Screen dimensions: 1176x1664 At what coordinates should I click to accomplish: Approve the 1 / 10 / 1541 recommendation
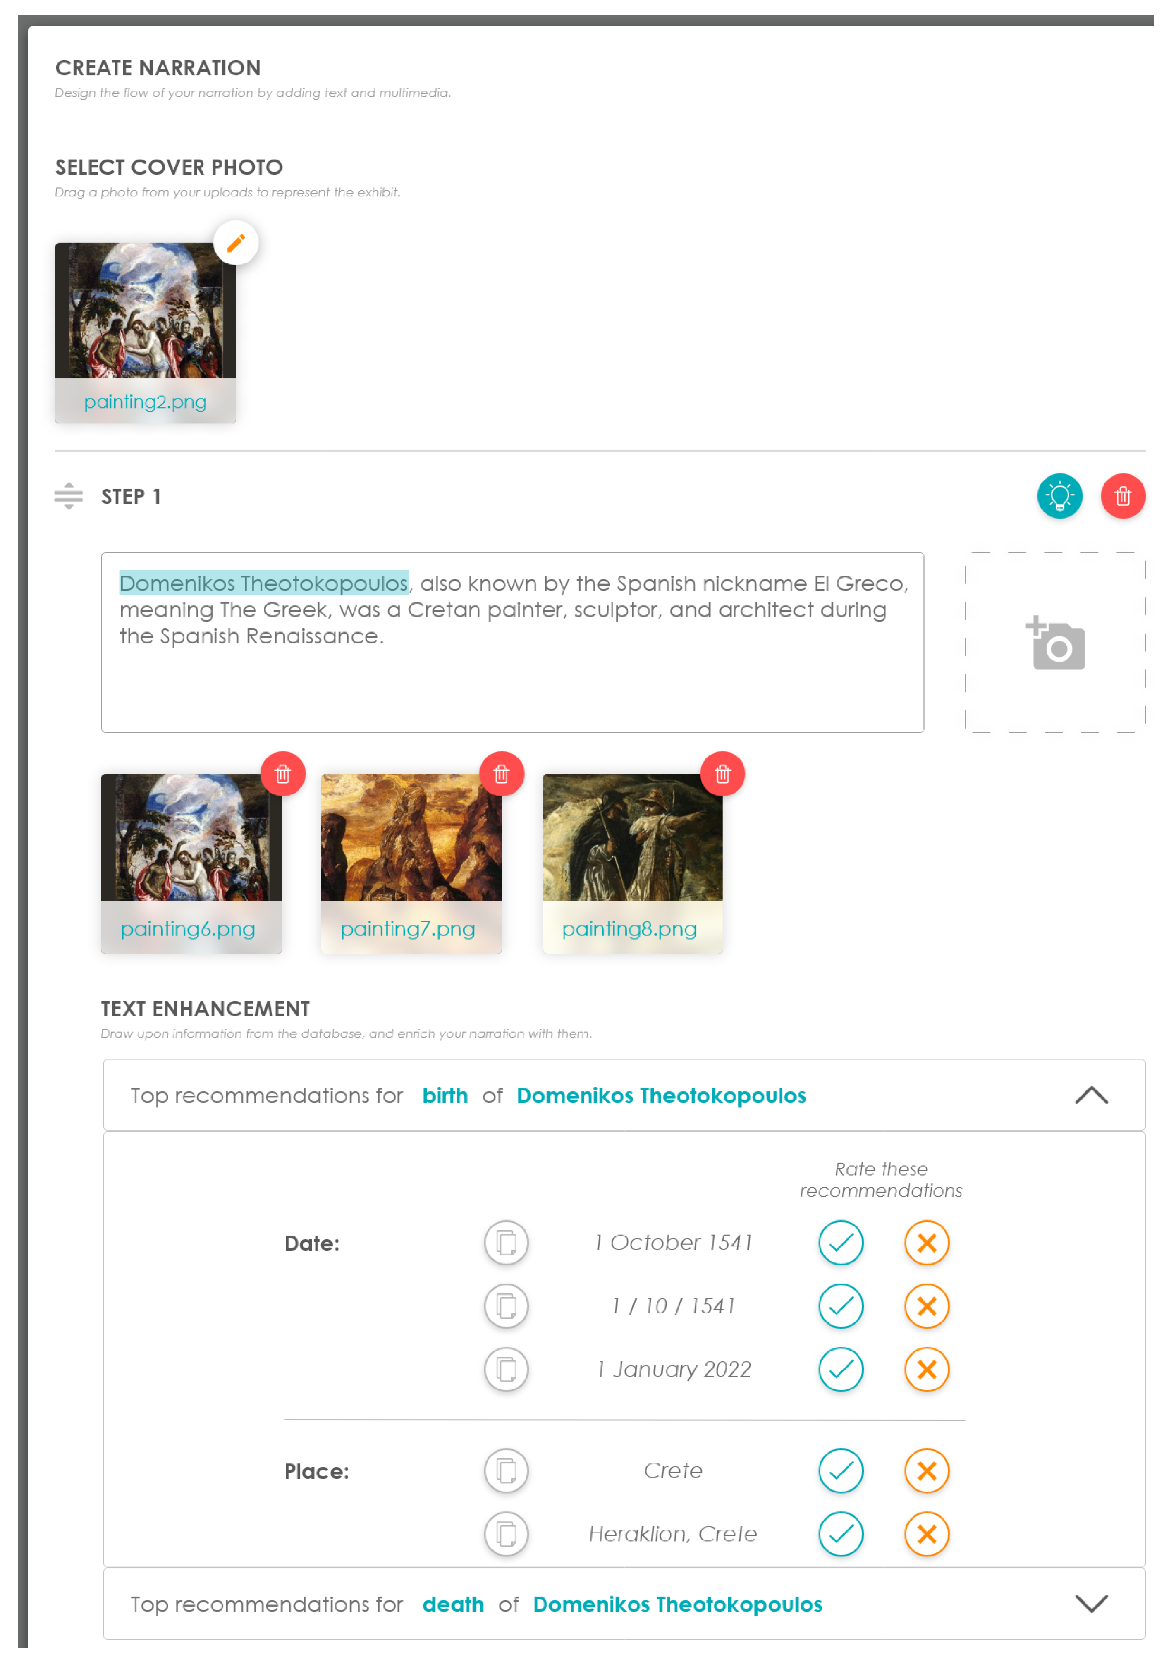841,1306
